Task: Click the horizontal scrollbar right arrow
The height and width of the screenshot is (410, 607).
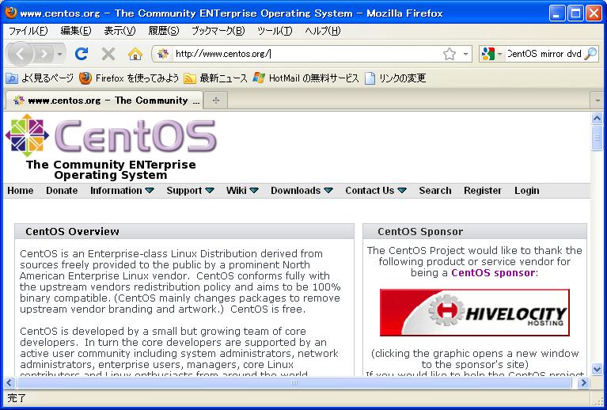Action: pos(583,383)
